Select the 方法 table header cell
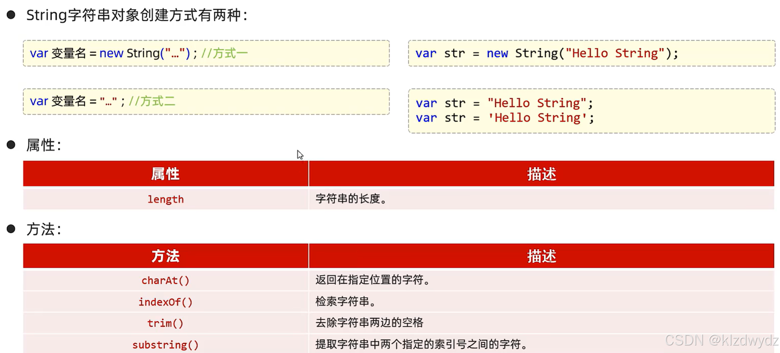The height and width of the screenshot is (353, 780). tap(165, 256)
